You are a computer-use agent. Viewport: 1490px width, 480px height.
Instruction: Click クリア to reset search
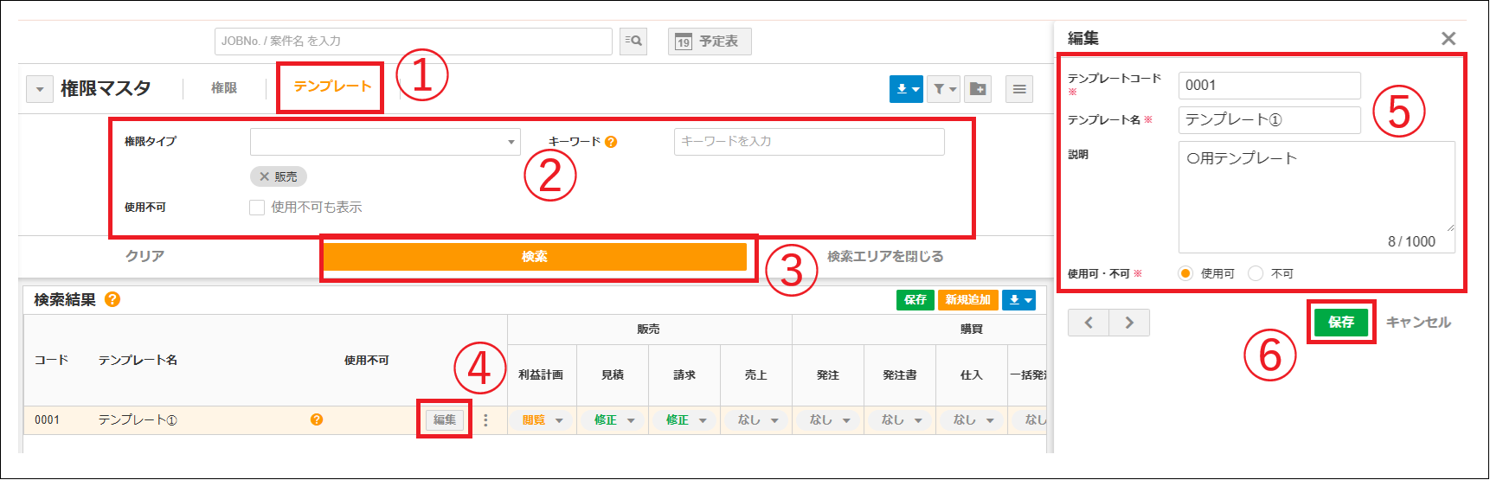coord(145,256)
